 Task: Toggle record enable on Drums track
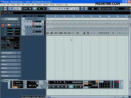point(33,29)
